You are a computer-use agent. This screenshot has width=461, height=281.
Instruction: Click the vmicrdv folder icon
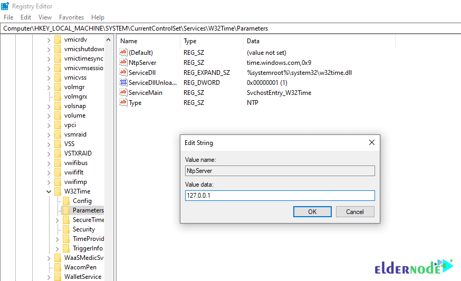point(58,40)
